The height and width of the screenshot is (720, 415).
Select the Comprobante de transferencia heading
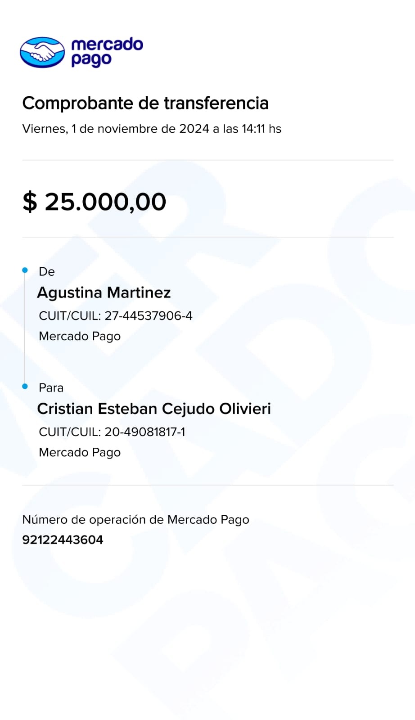click(145, 103)
